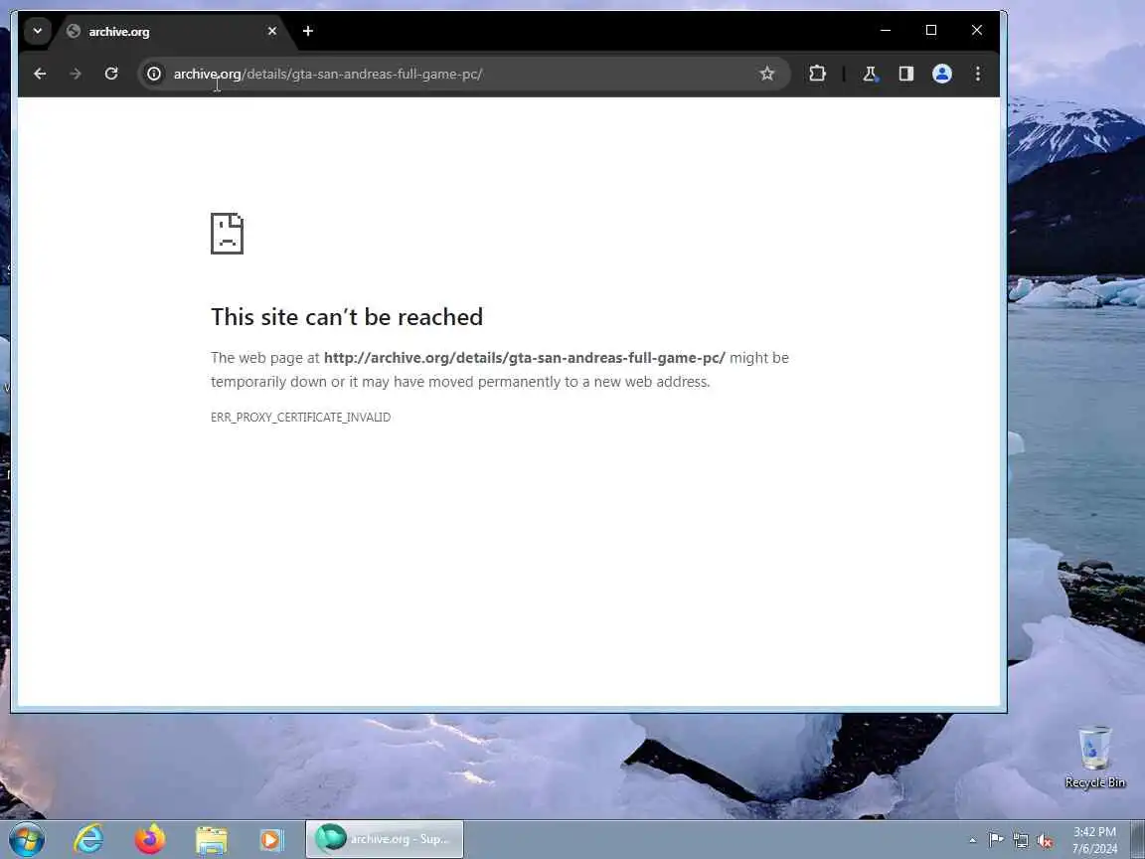The image size is (1145, 859).
Task: Click the muted volume tray icon
Action: click(1045, 841)
